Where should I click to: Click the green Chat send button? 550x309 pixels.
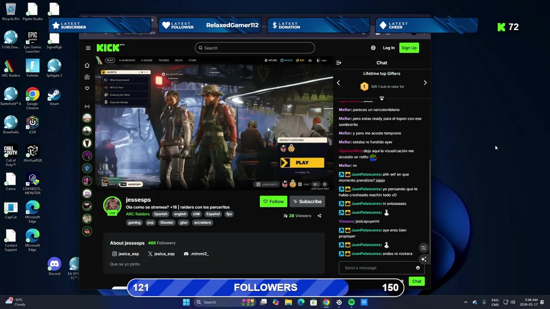pos(417,282)
